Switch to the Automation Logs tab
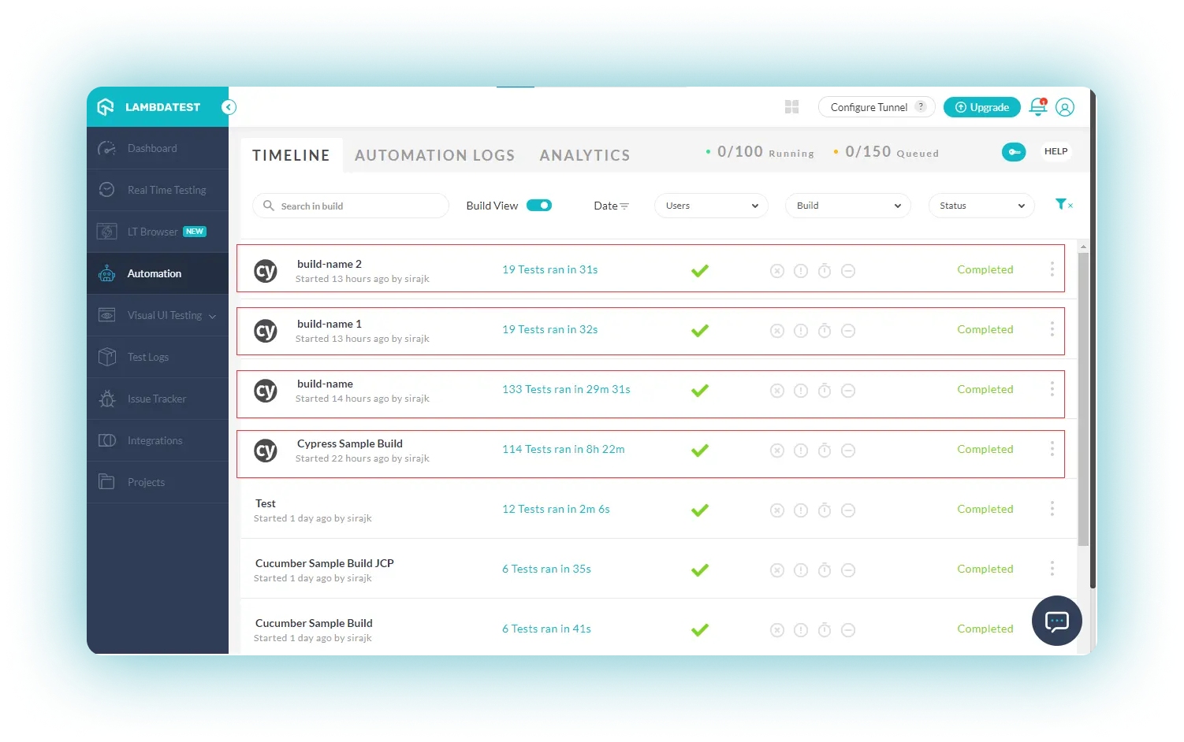The height and width of the screenshot is (742, 1184). (434, 156)
